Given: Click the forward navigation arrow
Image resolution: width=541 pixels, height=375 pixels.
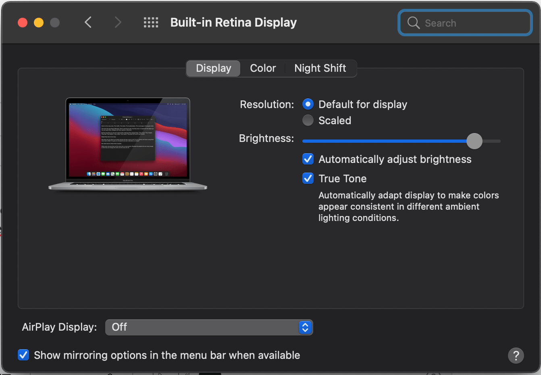Looking at the screenshot, I should (117, 22).
